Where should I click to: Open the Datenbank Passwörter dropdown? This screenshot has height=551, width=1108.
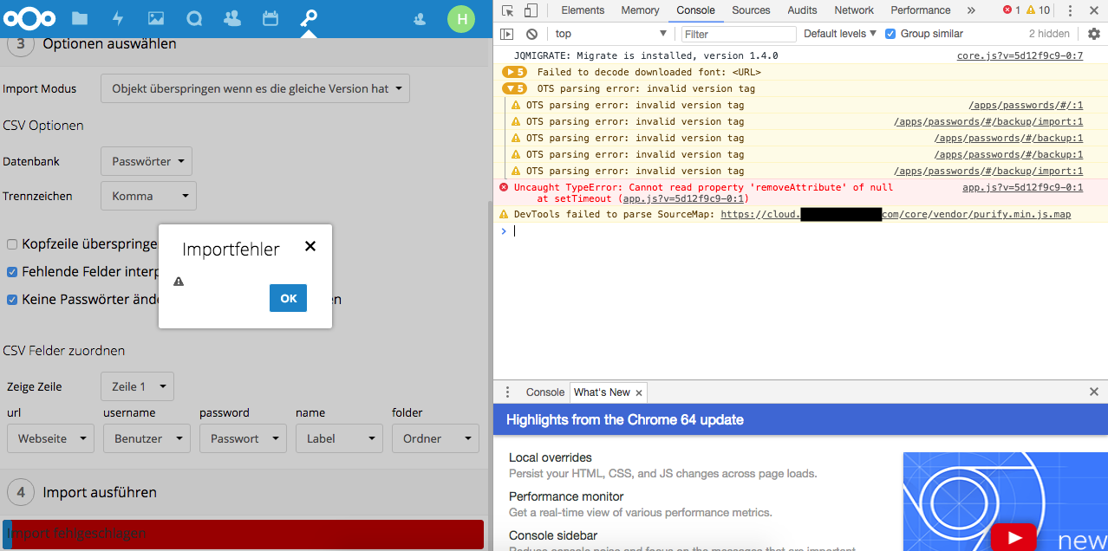tap(146, 161)
